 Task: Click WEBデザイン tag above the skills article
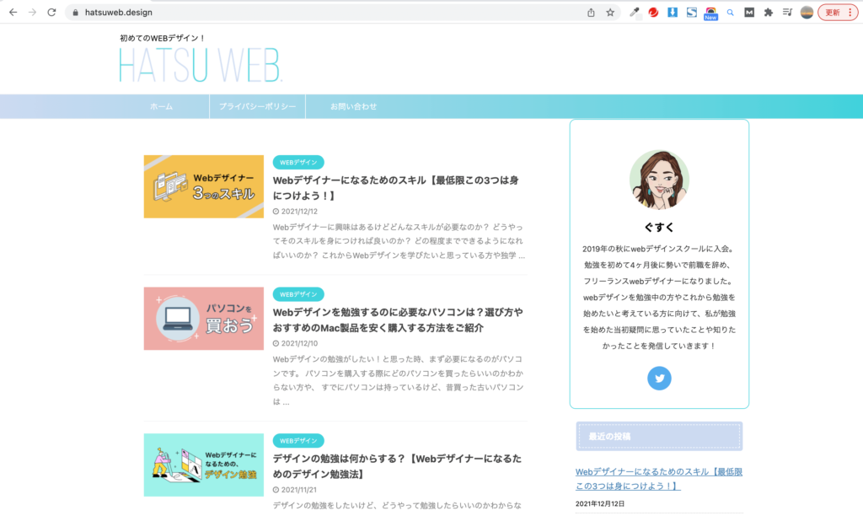coord(298,163)
